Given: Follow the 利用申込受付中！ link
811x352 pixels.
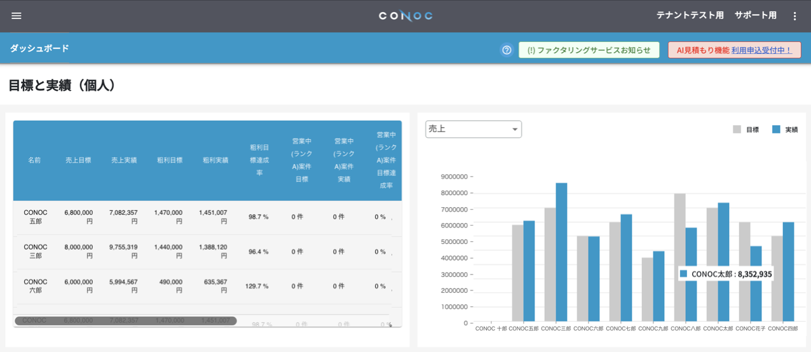Looking at the screenshot, I should 761,50.
